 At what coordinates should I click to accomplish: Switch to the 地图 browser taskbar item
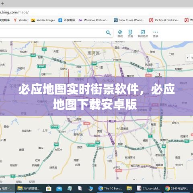click(7, 189)
